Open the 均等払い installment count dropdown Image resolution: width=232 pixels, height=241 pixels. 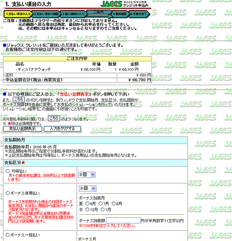(87, 174)
